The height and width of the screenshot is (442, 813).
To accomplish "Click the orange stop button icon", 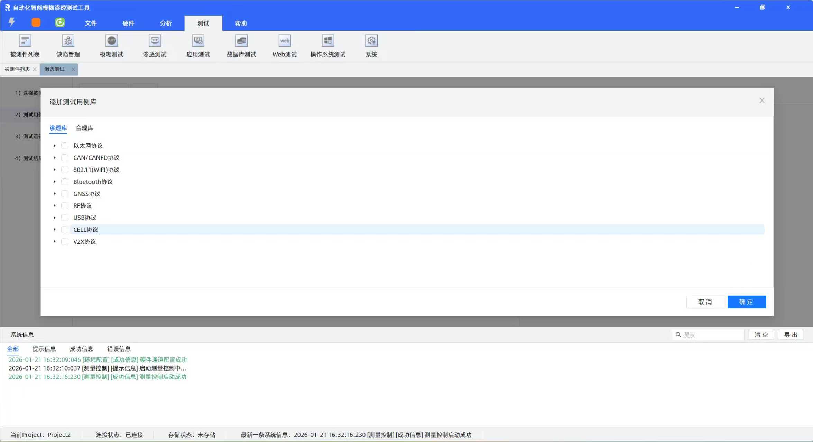I will 36,22.
